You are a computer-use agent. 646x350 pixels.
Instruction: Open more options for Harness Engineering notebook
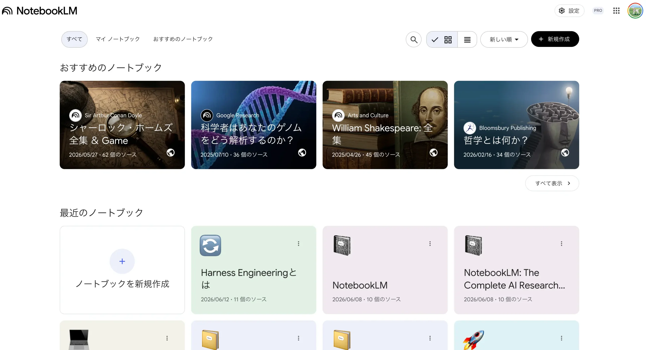(x=298, y=244)
